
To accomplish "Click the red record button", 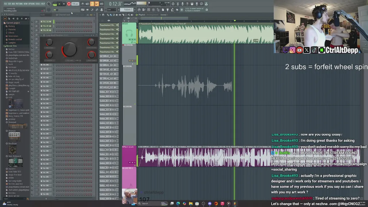I will (69, 4).
